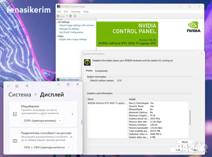
Task: Open the Edit menu
Action: point(66,12)
